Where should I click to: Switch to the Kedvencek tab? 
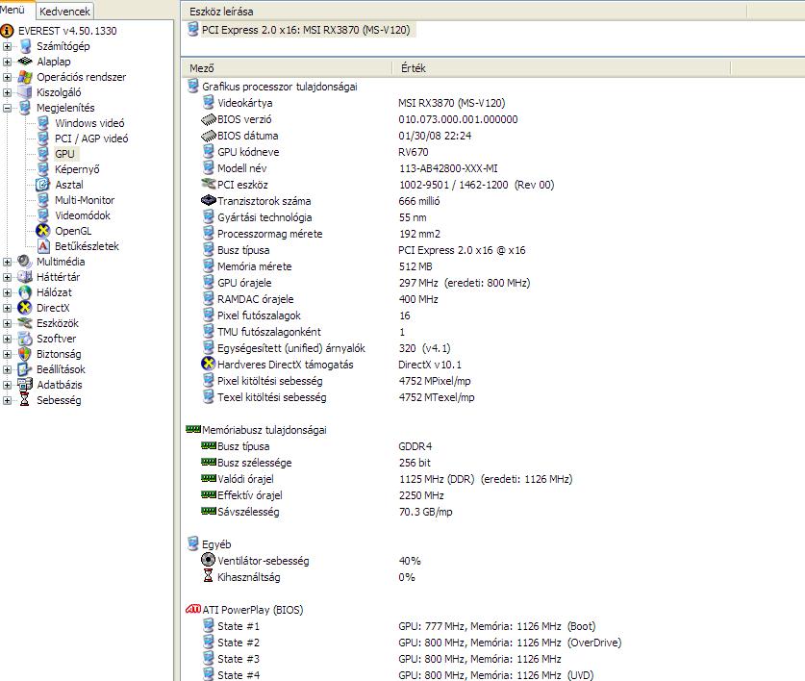click(64, 12)
